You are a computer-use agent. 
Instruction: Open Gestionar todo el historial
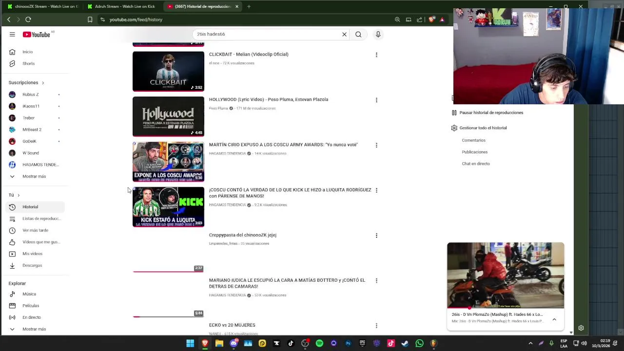(479, 128)
